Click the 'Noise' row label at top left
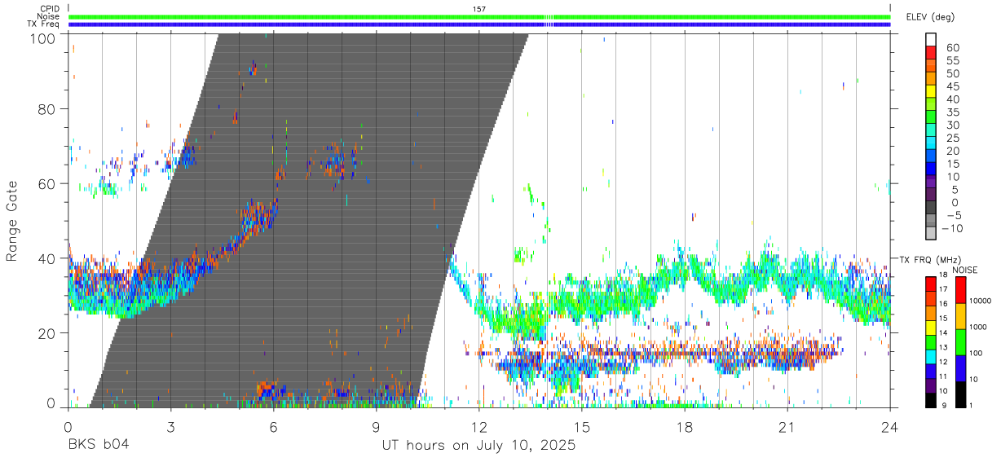Image resolution: width=1001 pixels, height=462 pixels. tap(48, 16)
